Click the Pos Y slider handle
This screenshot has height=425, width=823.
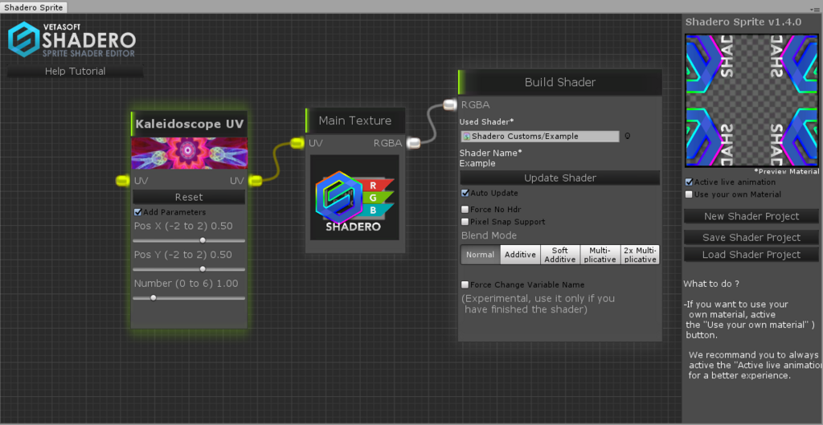click(x=203, y=269)
